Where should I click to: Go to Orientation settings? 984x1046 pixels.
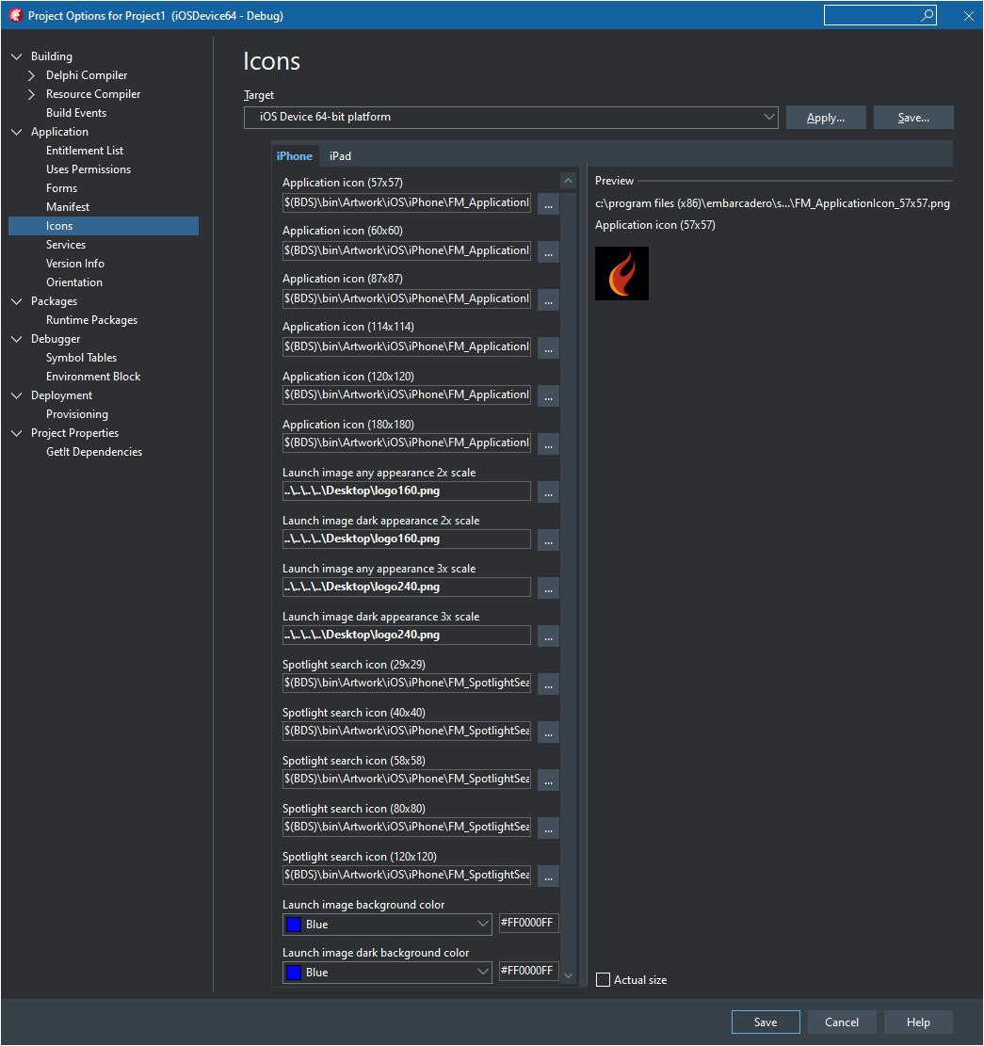pyautogui.click(x=74, y=282)
